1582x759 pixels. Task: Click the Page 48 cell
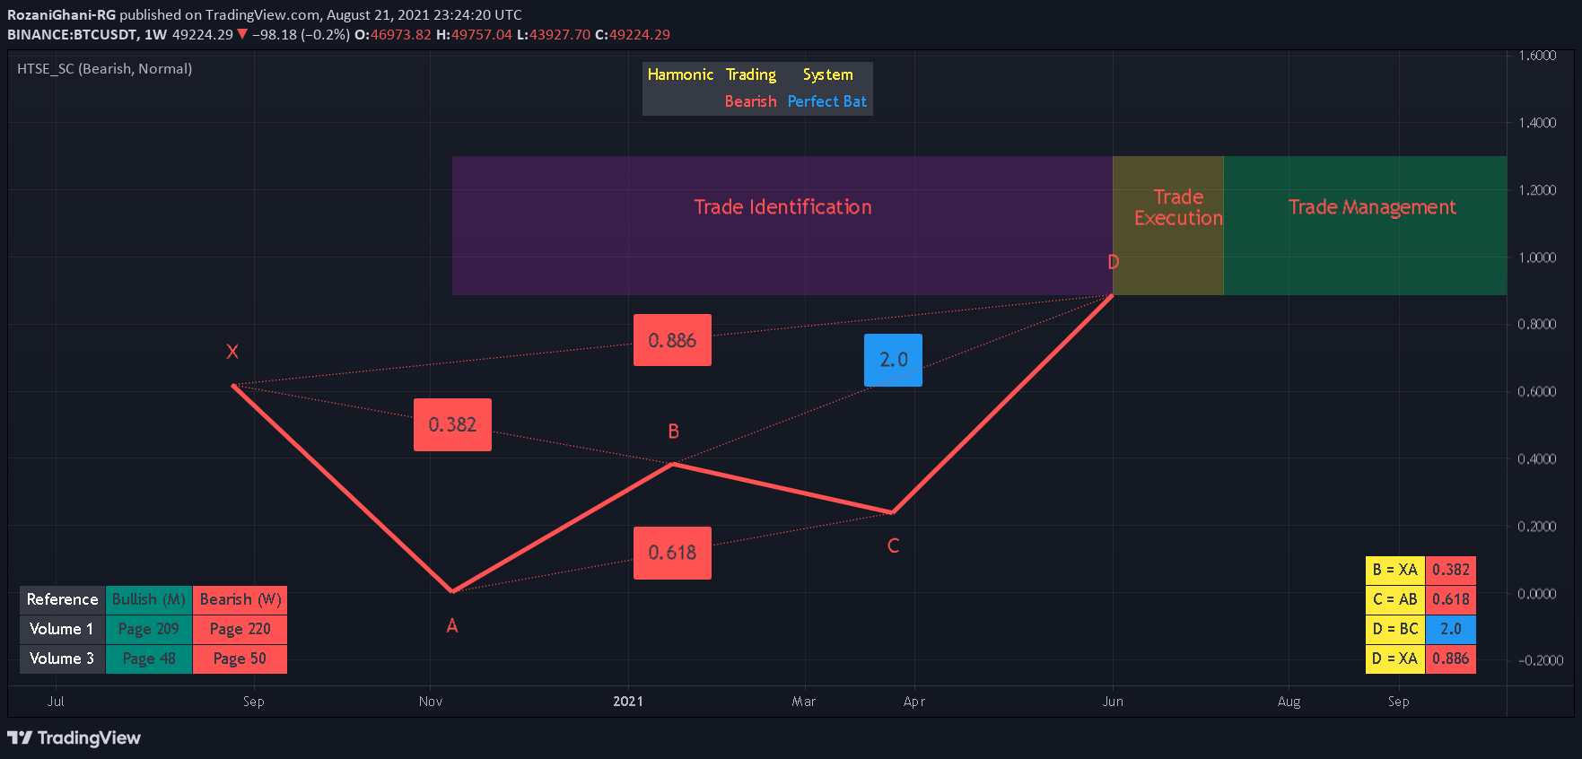click(x=149, y=659)
